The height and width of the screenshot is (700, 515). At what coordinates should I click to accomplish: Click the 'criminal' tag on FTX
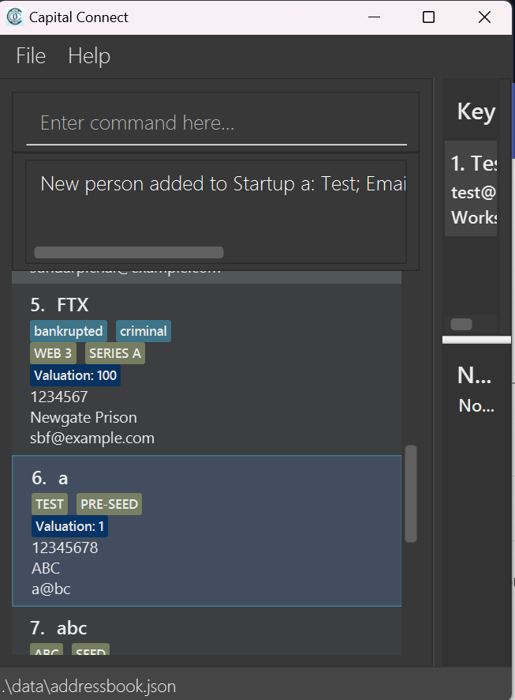144,331
